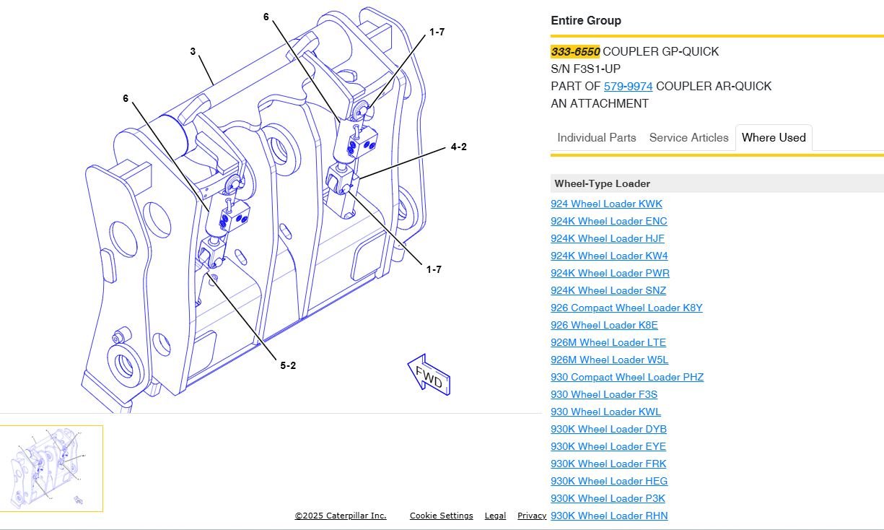The width and height of the screenshot is (884, 530).
Task: Open the Service Articles tab
Action: (688, 138)
